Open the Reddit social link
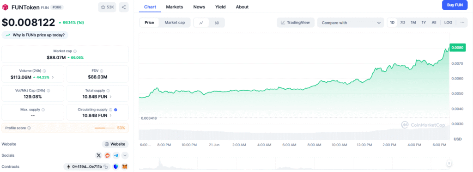The height and width of the screenshot is (172, 473). pos(107,155)
